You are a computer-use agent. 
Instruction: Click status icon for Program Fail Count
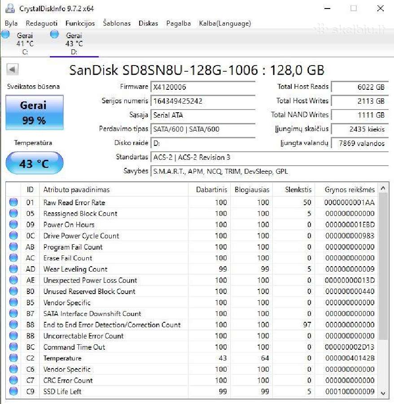[13, 246]
